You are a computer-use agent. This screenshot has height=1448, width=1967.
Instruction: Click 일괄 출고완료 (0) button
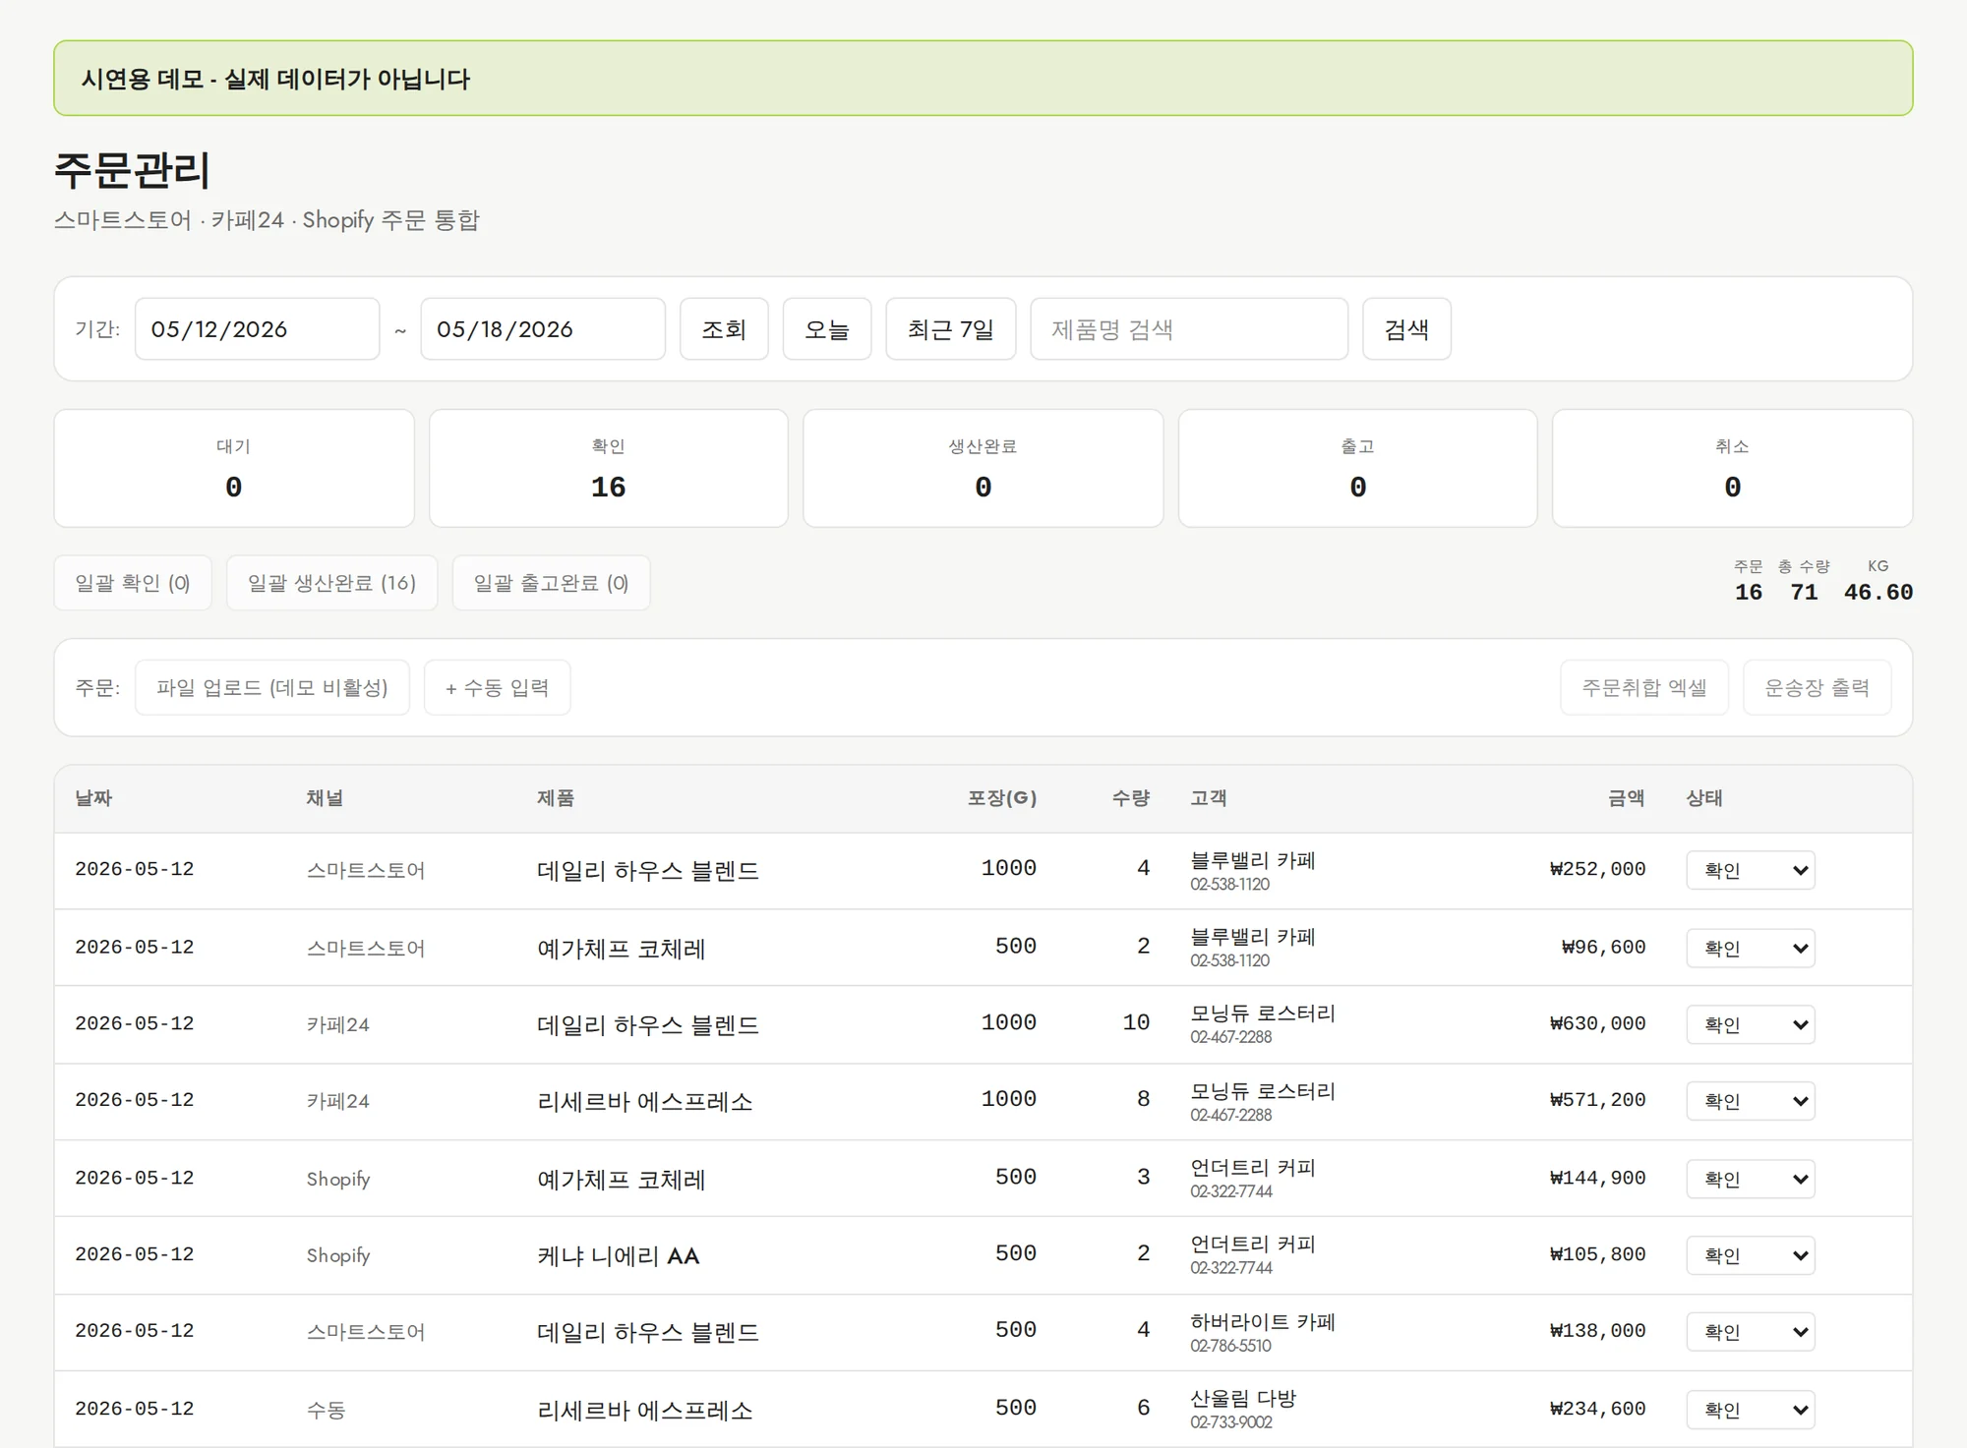pyautogui.click(x=551, y=583)
